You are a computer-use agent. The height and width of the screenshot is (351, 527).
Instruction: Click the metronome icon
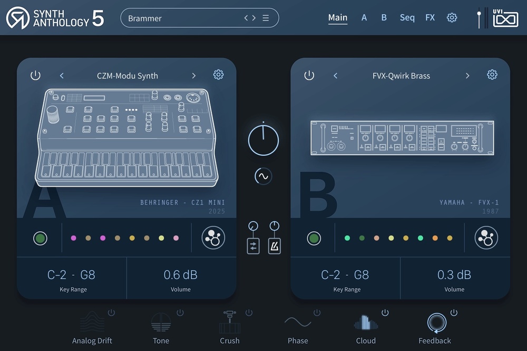pyautogui.click(x=274, y=246)
